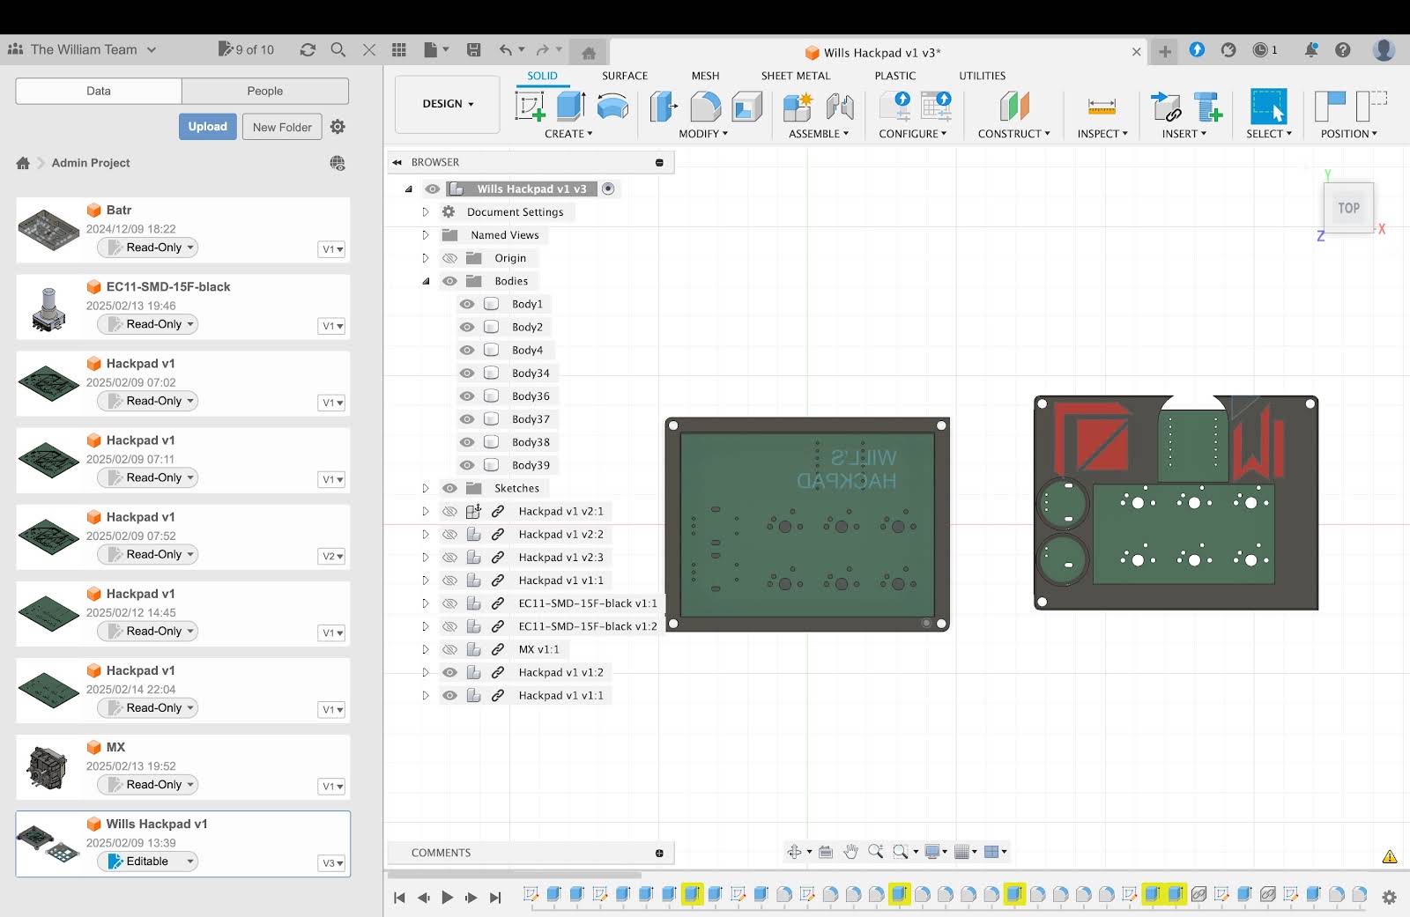
Task: Open the EC11-SMD-15F-black thumbnail
Action: [48, 307]
